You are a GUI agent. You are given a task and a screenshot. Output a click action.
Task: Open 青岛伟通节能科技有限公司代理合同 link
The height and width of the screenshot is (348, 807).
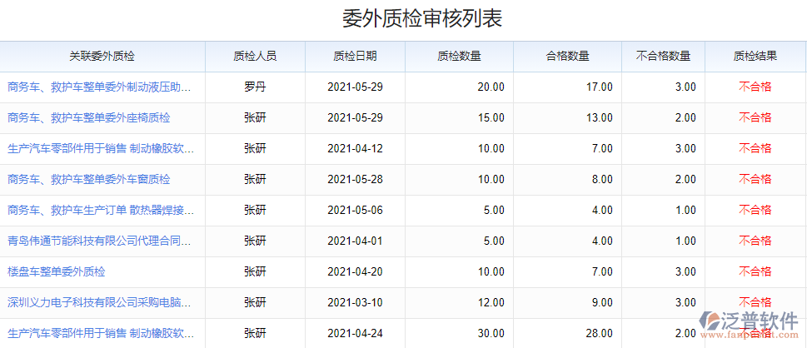pyautogui.click(x=100, y=241)
